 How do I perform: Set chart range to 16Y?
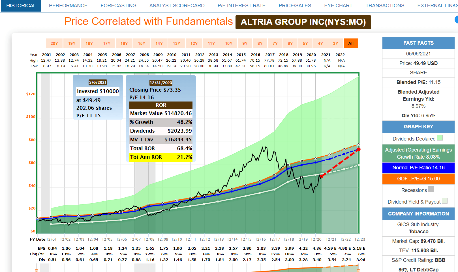click(x=124, y=44)
